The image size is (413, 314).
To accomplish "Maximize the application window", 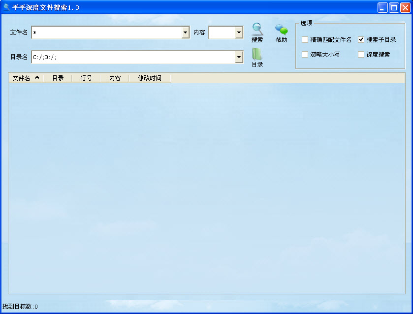I will click(x=394, y=8).
